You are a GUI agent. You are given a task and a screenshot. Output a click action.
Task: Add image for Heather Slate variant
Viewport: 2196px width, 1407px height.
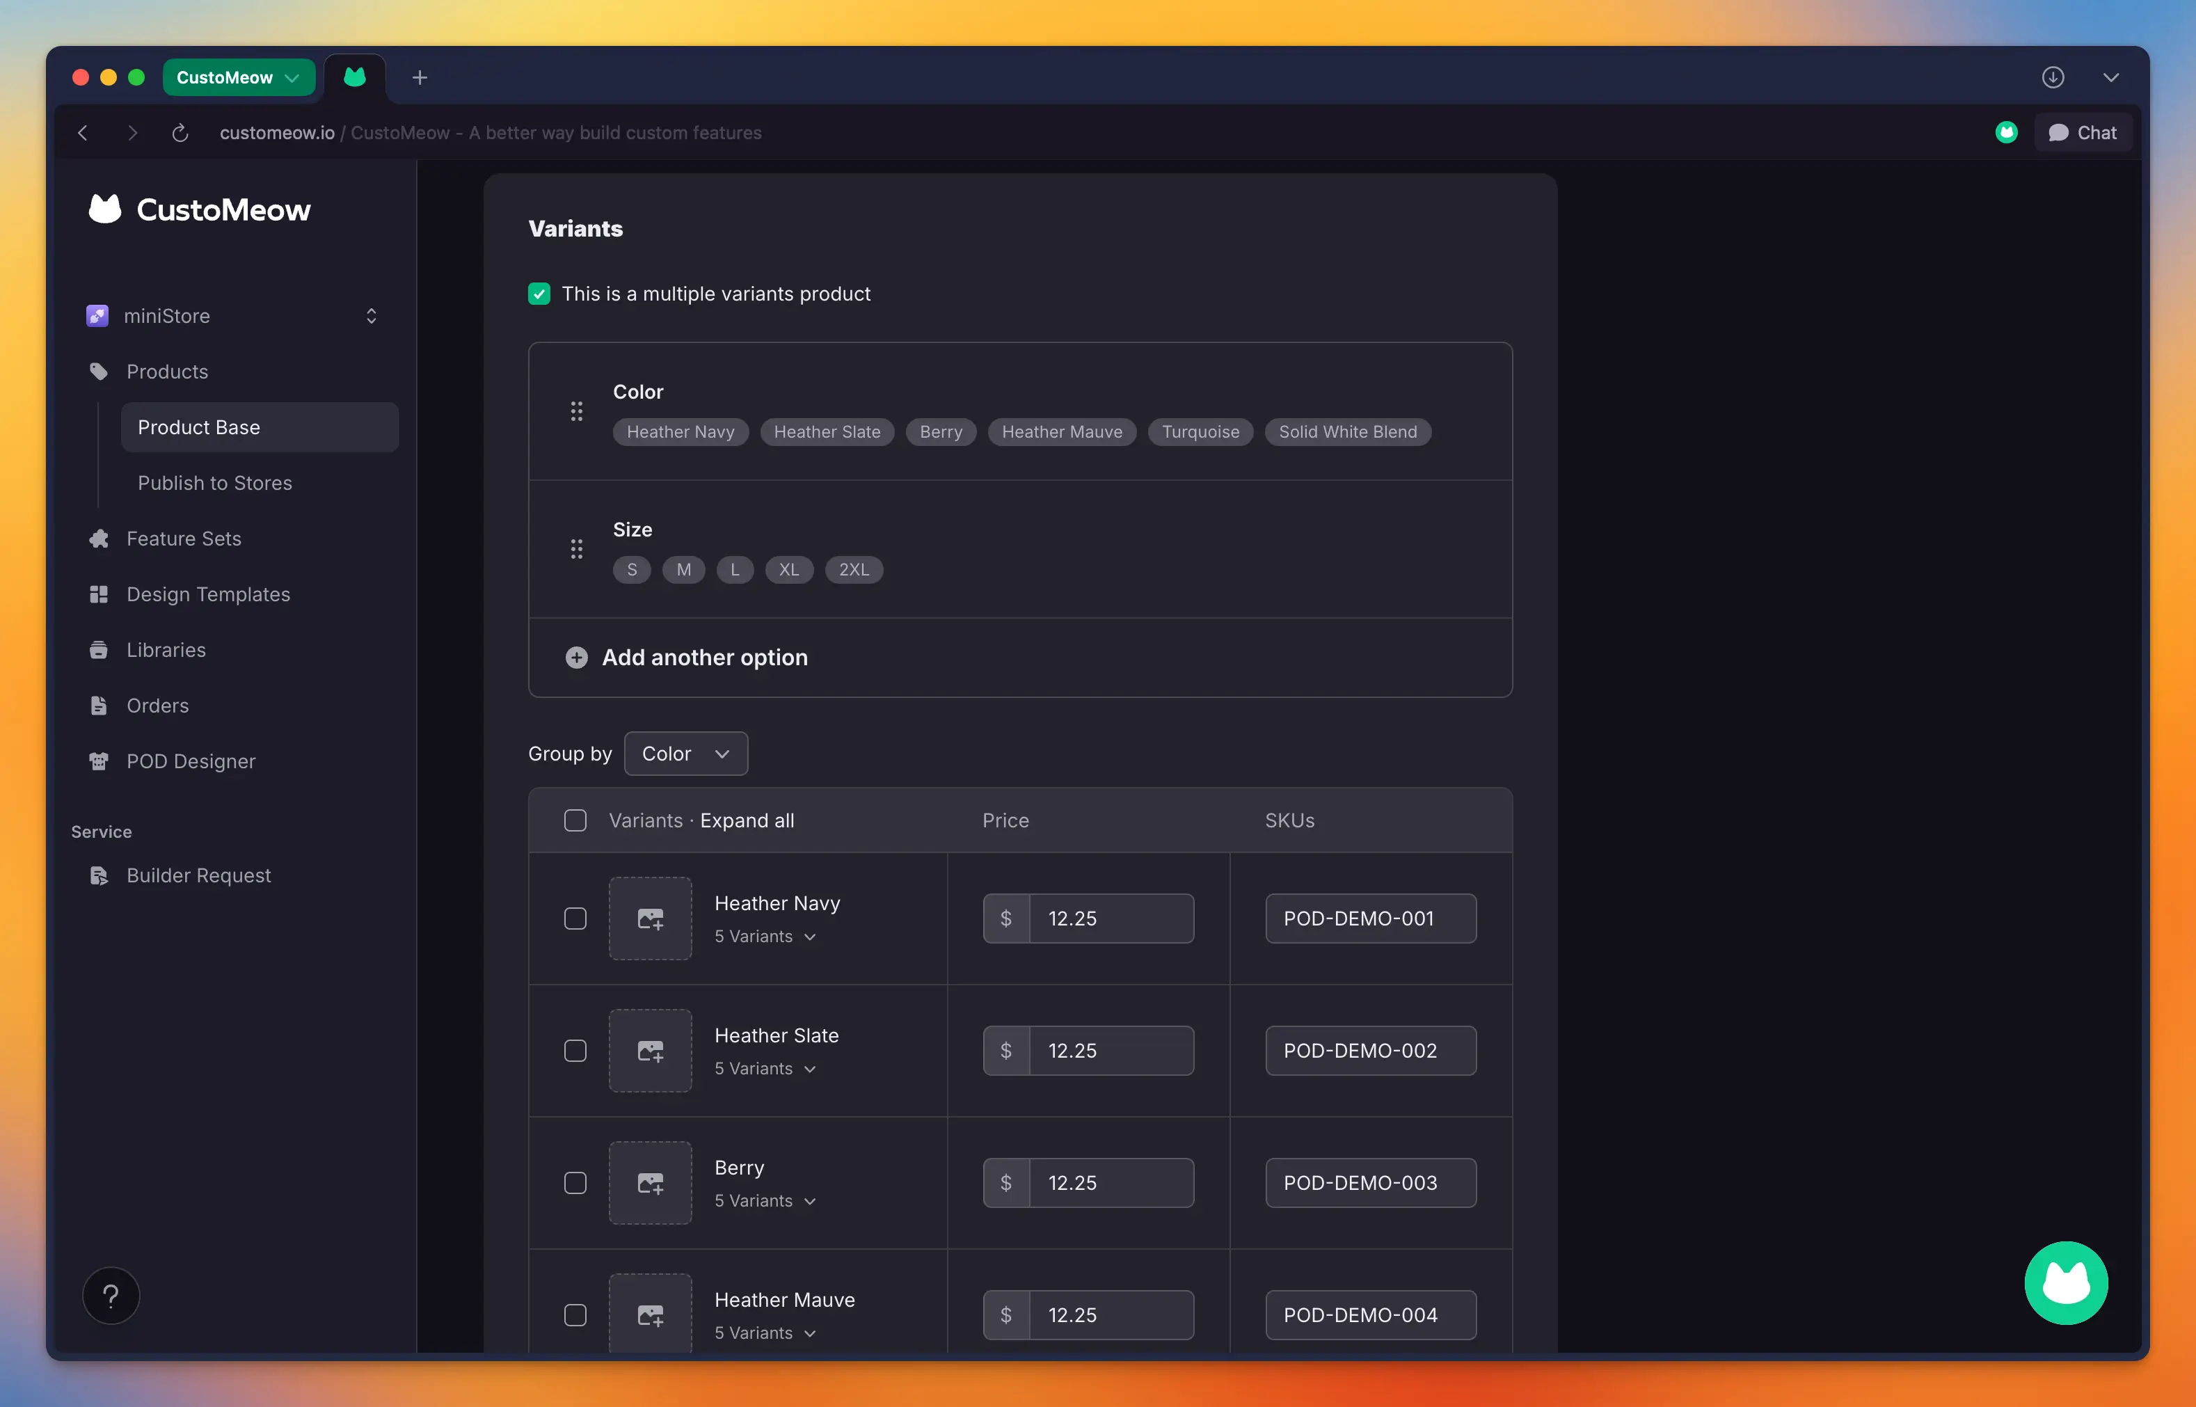pyautogui.click(x=651, y=1051)
